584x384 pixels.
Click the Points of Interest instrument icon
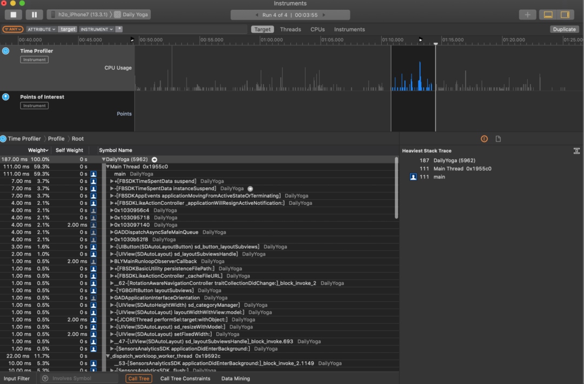tap(6, 97)
